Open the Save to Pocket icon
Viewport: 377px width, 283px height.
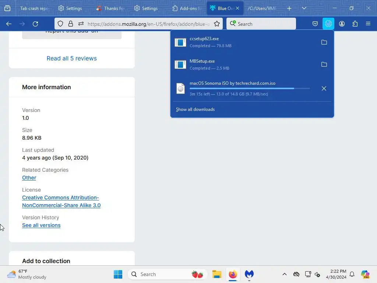(315, 24)
